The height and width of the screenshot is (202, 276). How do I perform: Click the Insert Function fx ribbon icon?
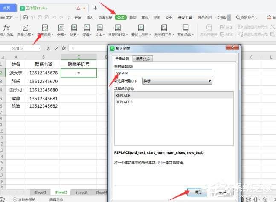tap(6, 28)
